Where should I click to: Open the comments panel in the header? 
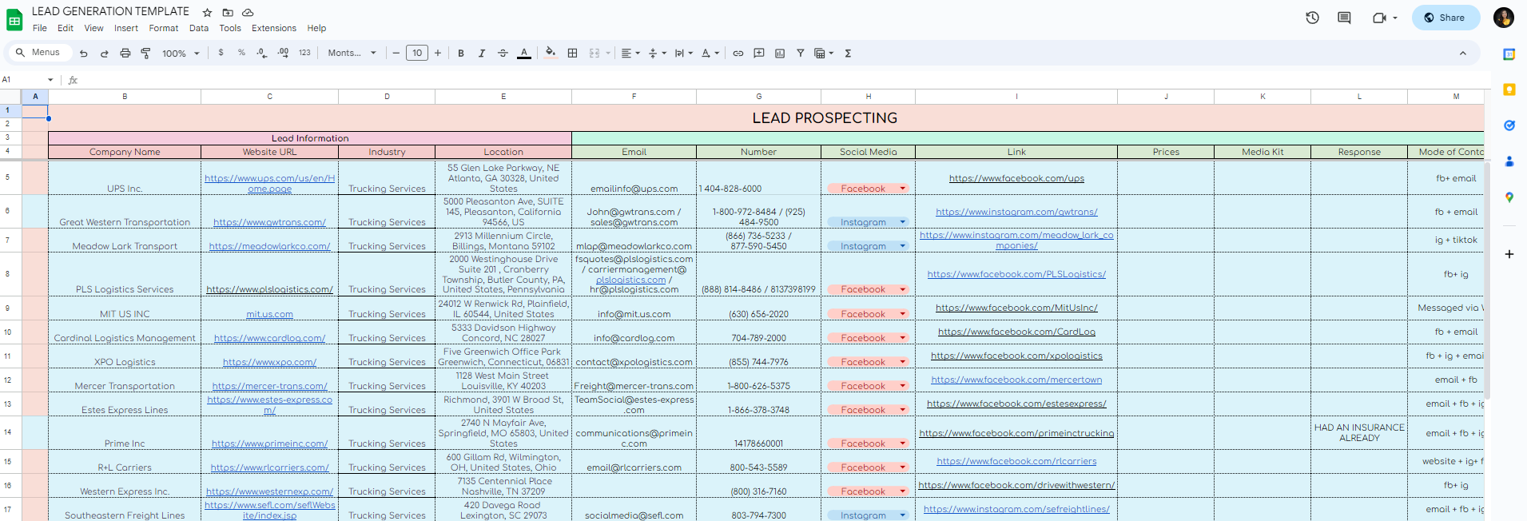[1344, 18]
